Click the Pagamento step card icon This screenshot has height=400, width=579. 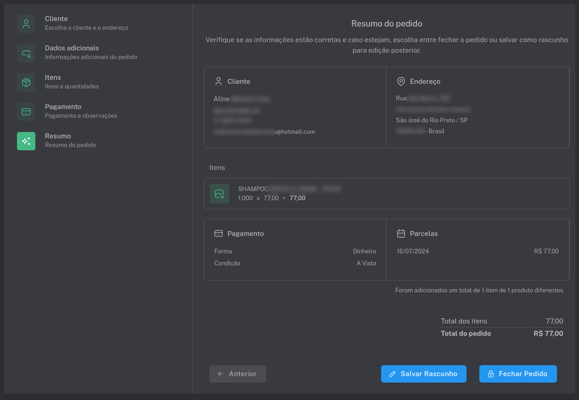(x=26, y=112)
